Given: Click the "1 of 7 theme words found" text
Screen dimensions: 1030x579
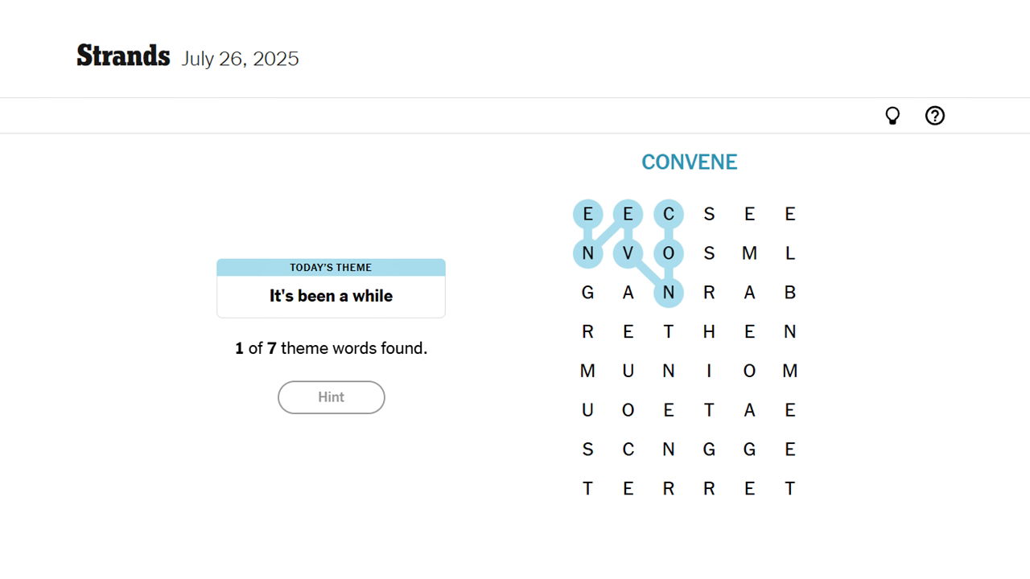Looking at the screenshot, I should 331,348.
